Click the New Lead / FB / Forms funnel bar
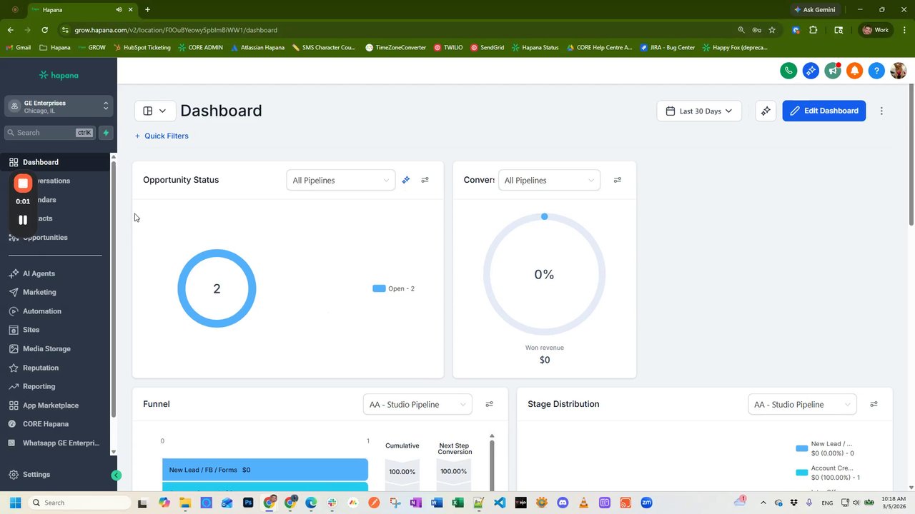This screenshot has width=915, height=514. coord(265,470)
